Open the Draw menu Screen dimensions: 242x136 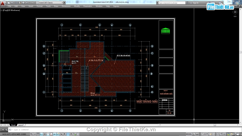[x=56, y=6]
